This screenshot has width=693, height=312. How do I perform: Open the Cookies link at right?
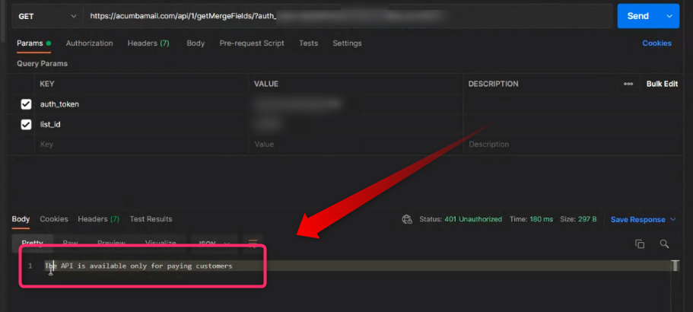656,43
